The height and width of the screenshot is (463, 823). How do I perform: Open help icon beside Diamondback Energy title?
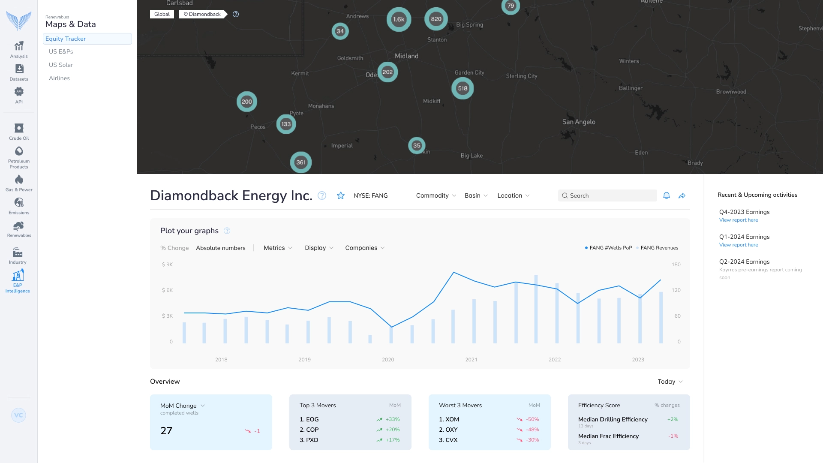(x=322, y=195)
